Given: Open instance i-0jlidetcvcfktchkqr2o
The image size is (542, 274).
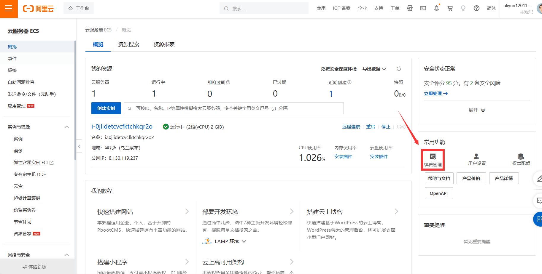Looking at the screenshot, I should point(122,126).
